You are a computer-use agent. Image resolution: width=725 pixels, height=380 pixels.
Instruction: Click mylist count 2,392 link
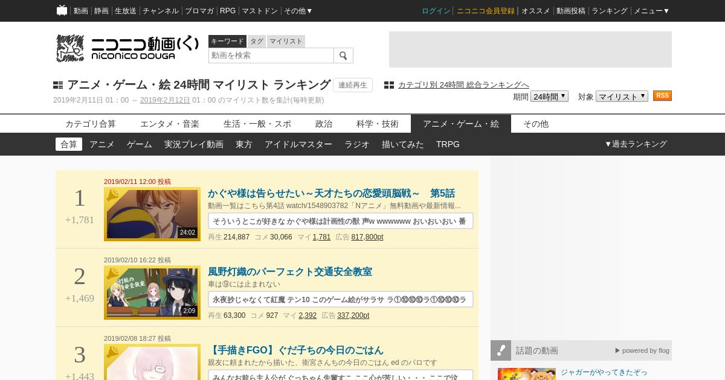click(308, 315)
